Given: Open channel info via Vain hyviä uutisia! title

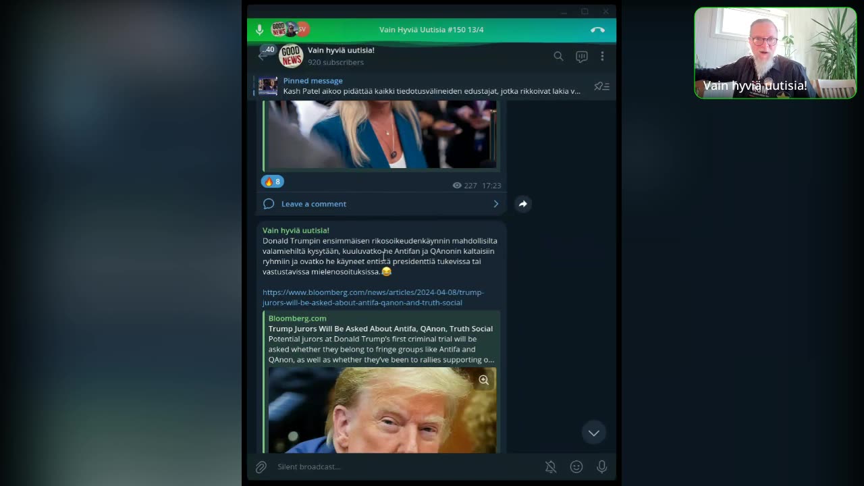Looking at the screenshot, I should point(341,50).
